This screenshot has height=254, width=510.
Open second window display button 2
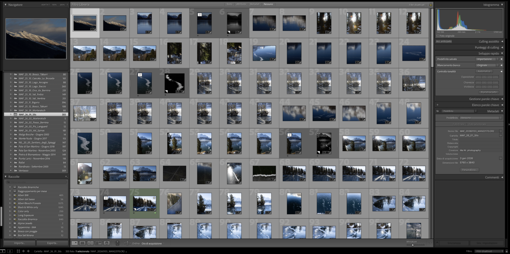(x=10, y=251)
